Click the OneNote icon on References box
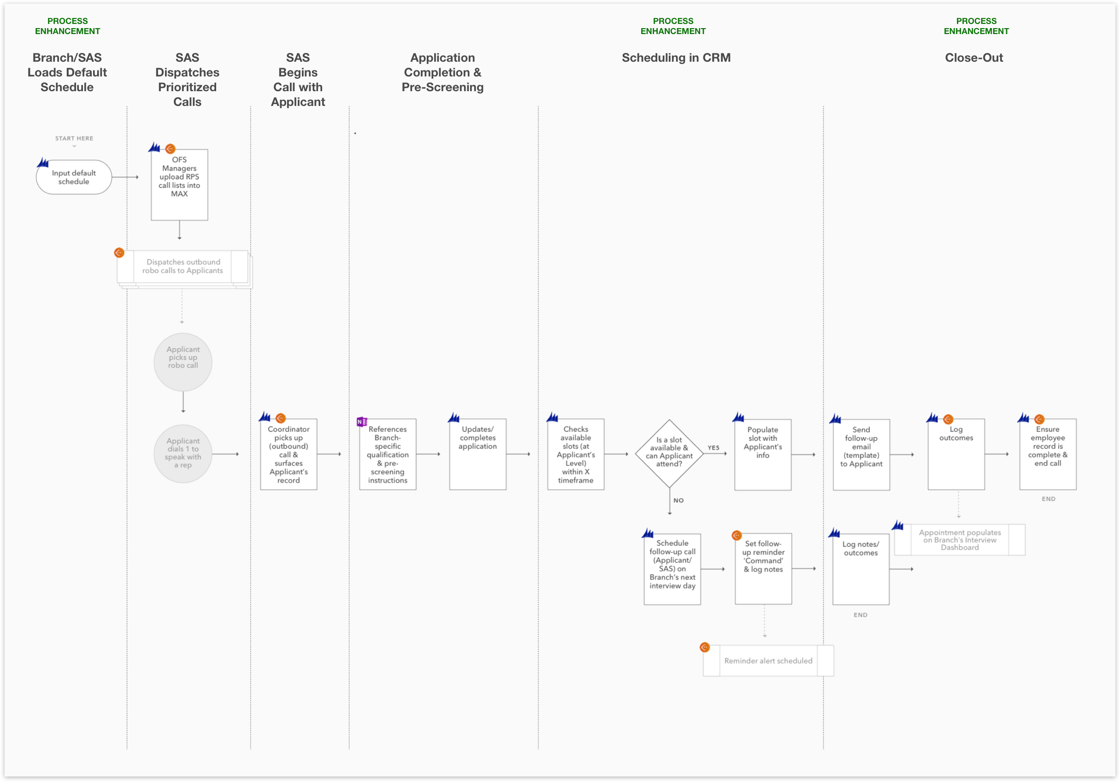The height and width of the screenshot is (782, 1120). click(361, 422)
